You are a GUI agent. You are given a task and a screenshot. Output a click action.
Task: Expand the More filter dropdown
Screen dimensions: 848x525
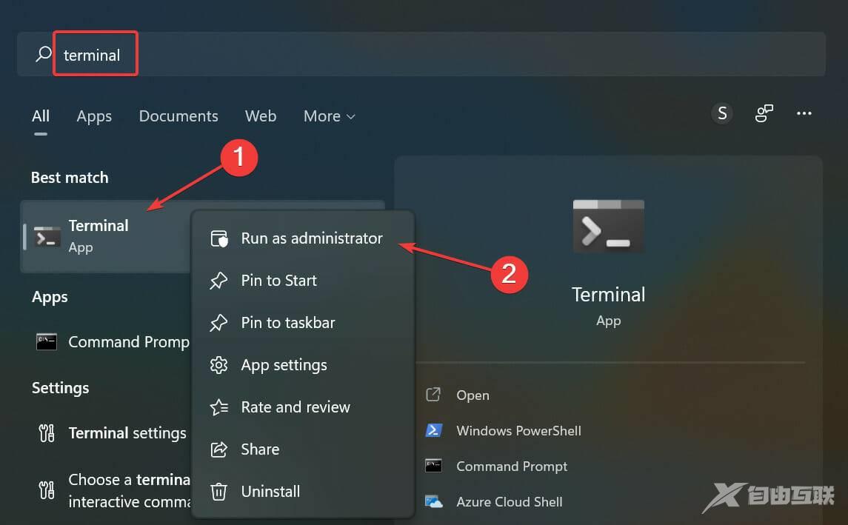330,116
